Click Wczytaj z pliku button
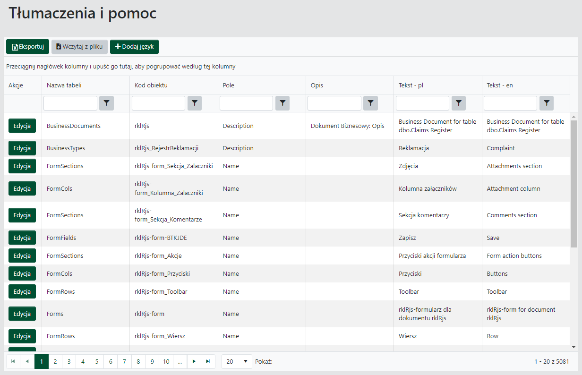The image size is (582, 375). (x=79, y=47)
